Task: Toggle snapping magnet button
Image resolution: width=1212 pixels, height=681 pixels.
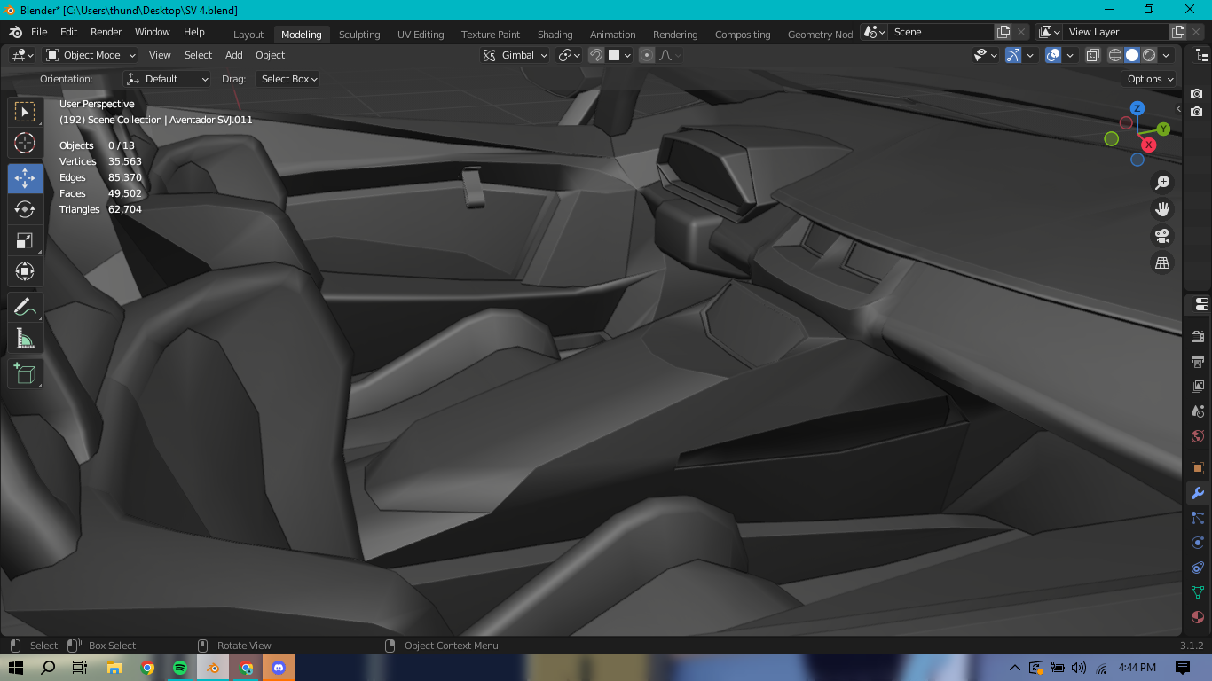Action: [596, 55]
